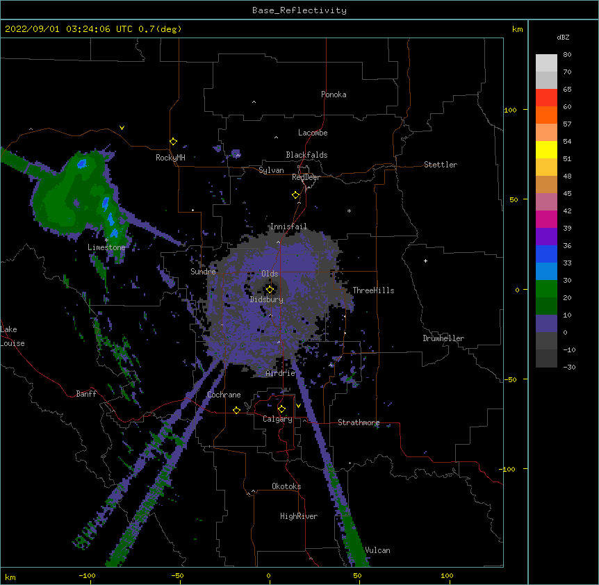Viewport: 599px width, 585px height.
Task: Click the yellow diamond marker above Calgary label
Action: (281, 409)
